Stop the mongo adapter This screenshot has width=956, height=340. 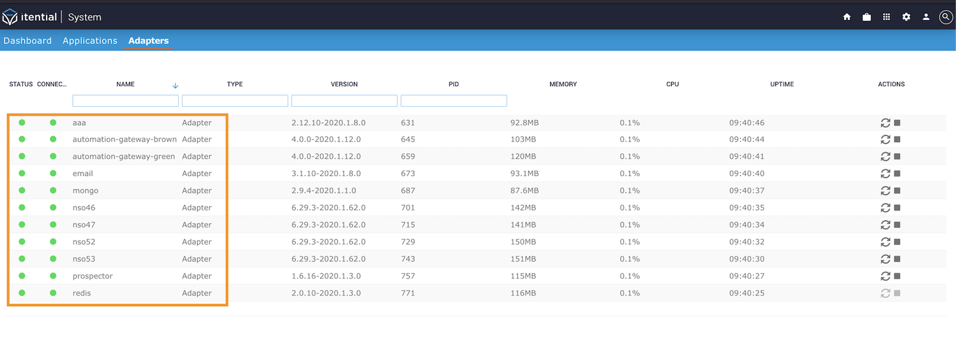pos(897,190)
